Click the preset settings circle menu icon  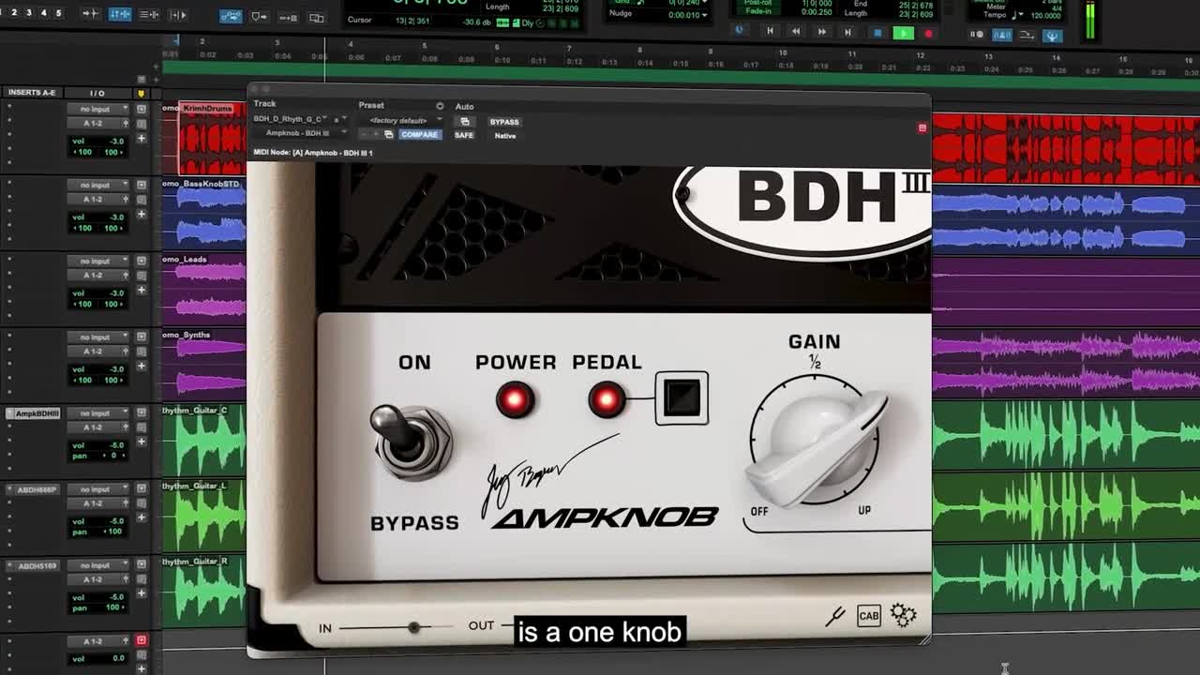click(440, 106)
